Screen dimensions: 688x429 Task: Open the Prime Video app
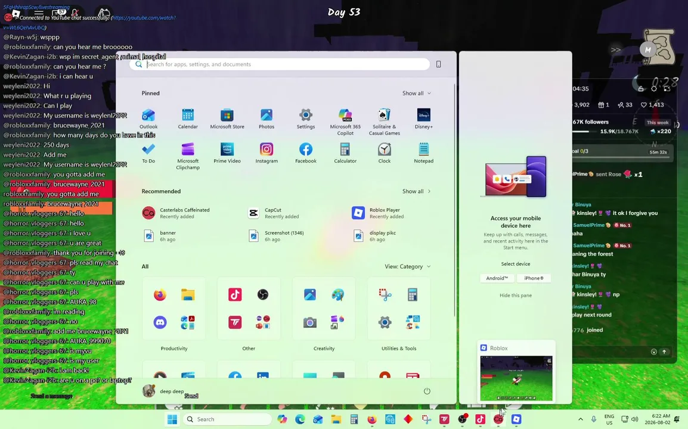point(227,153)
